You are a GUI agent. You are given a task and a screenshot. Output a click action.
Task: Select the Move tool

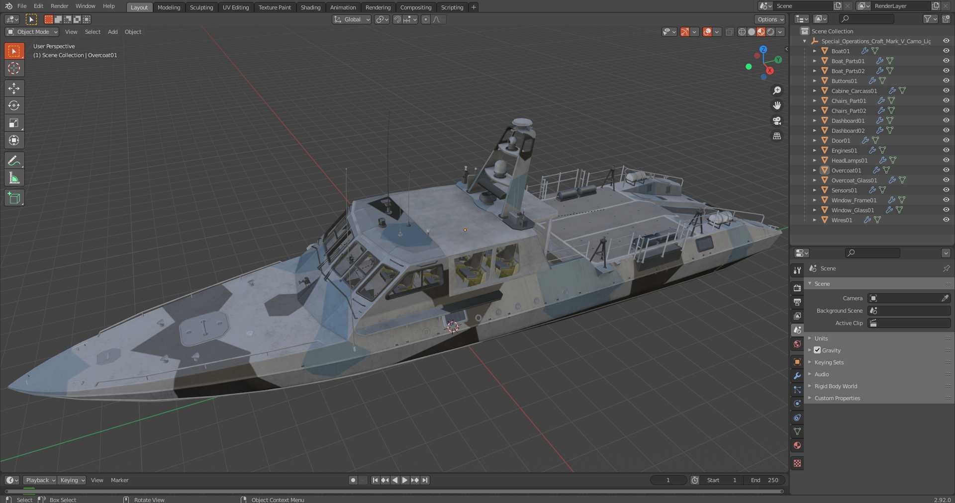point(14,88)
